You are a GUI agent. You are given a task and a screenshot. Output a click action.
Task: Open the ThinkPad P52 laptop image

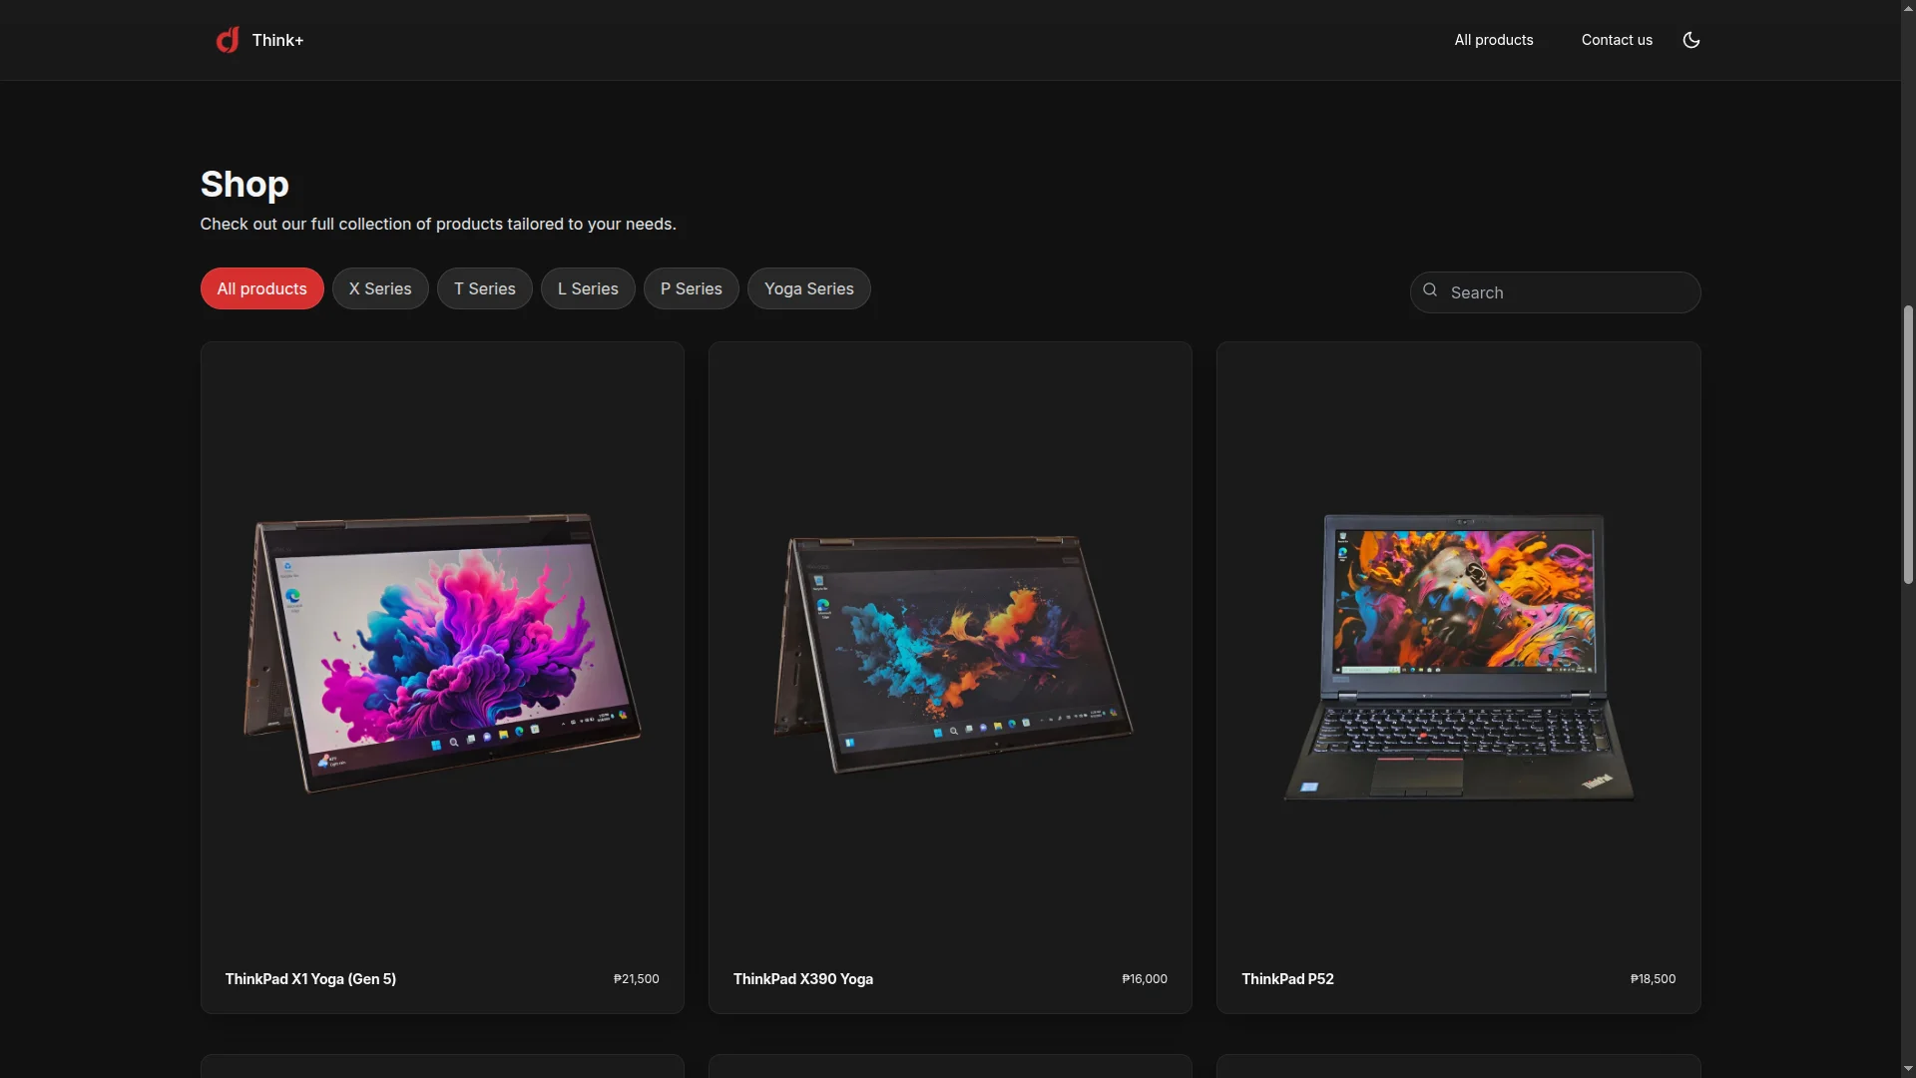click(x=1459, y=657)
